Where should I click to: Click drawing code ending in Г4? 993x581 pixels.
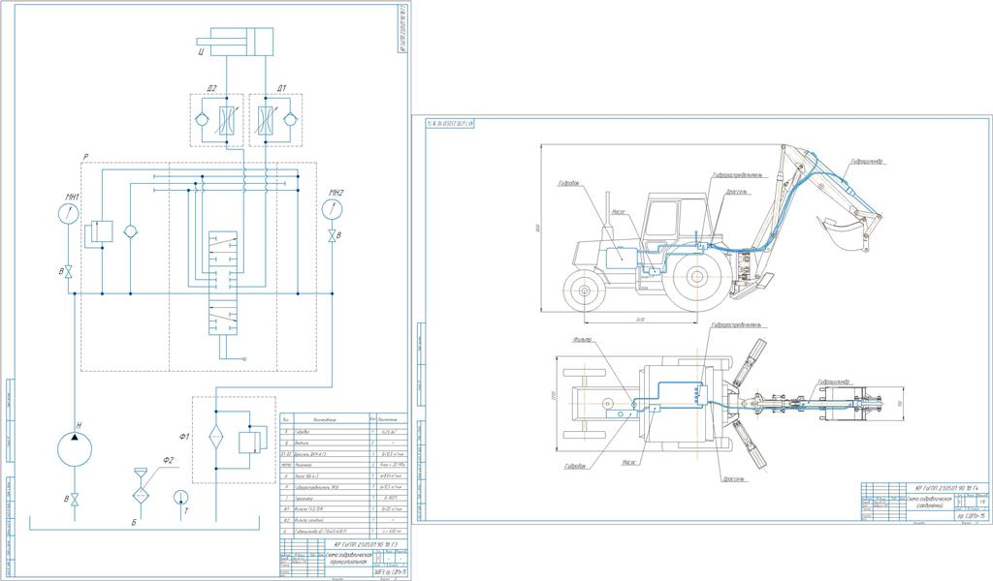tap(946, 488)
